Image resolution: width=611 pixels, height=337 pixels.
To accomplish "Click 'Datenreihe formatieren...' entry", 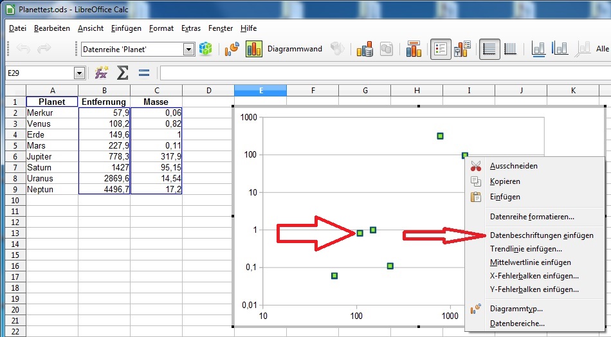I will [532, 217].
